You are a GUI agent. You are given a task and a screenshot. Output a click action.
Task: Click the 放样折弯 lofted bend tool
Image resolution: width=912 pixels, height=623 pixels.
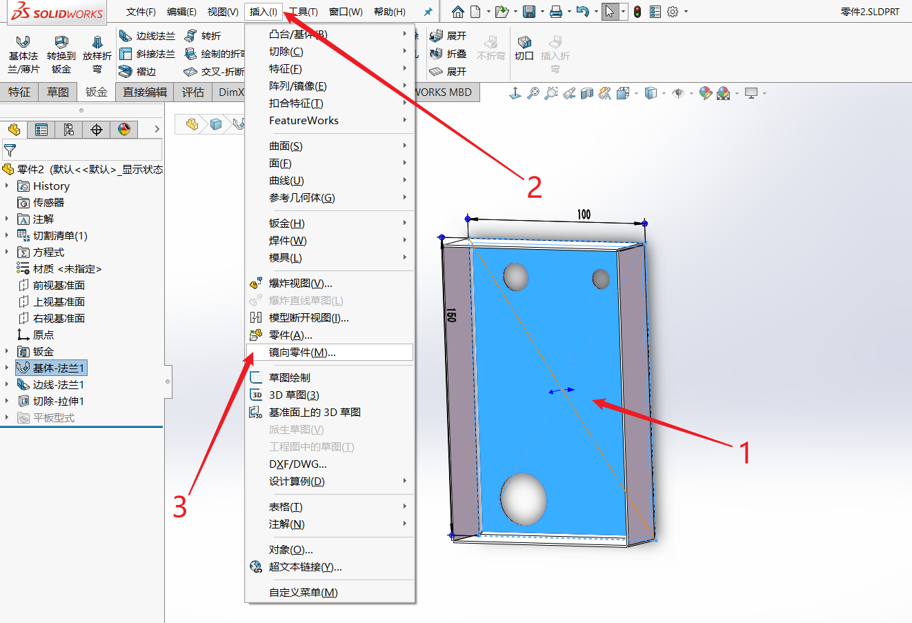(97, 55)
